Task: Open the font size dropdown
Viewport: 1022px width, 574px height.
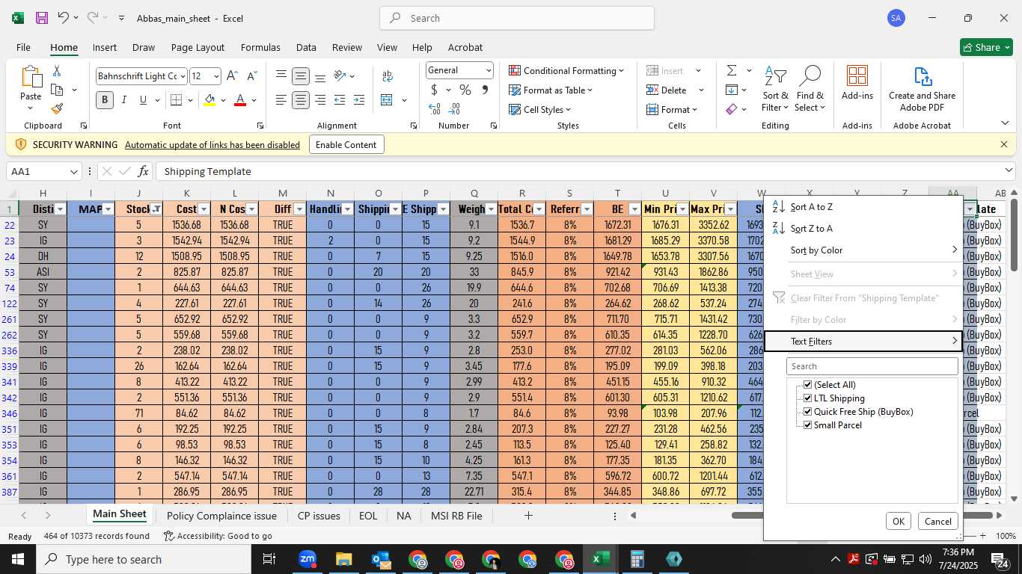Action: [x=216, y=76]
